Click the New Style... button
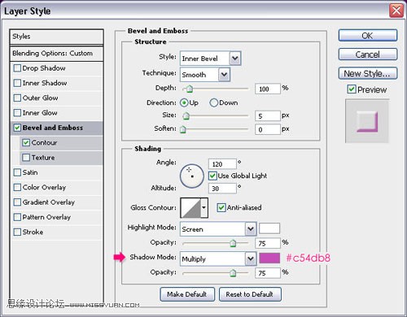The height and width of the screenshot is (317, 407). [x=368, y=73]
